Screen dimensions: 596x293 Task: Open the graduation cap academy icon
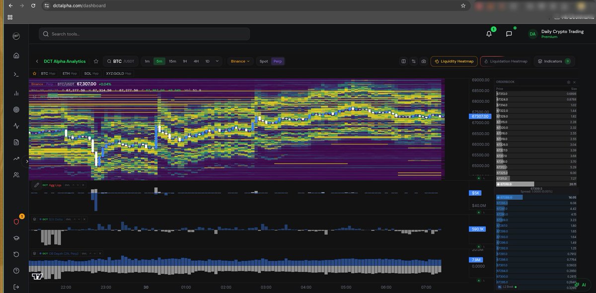(x=16, y=238)
